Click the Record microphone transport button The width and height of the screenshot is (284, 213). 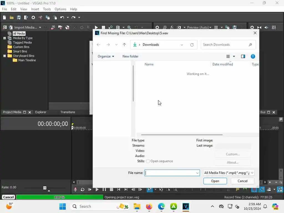pos(75,189)
